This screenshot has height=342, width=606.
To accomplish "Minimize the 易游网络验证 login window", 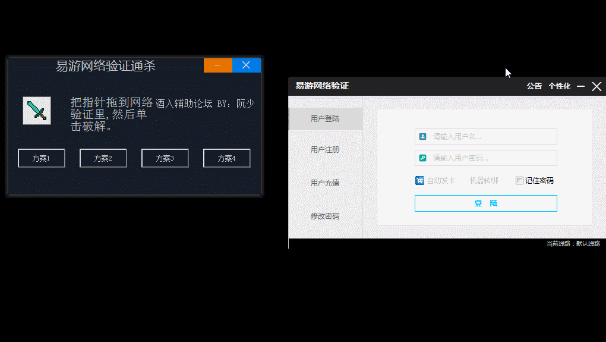I will [580, 86].
